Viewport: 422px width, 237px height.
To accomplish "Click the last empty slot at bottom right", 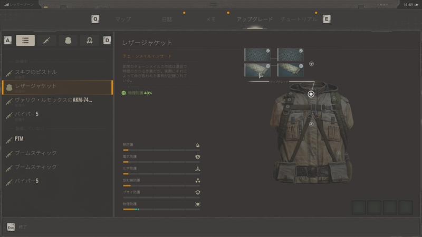I will click(406, 207).
